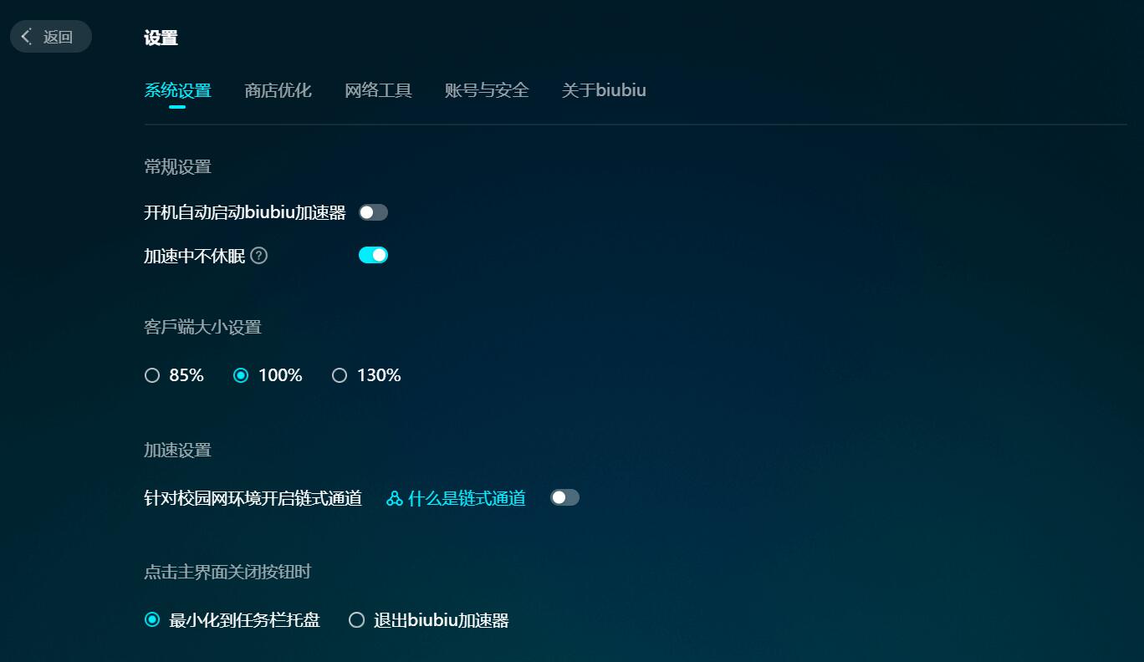
Task: Go to the 网络工具 tab
Action: pyautogui.click(x=378, y=90)
